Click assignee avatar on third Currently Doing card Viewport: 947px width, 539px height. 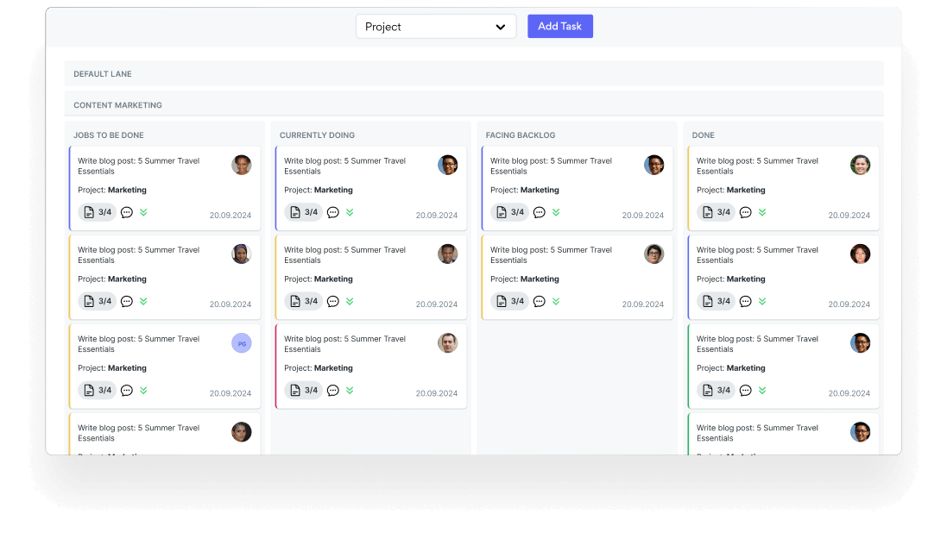(x=447, y=343)
